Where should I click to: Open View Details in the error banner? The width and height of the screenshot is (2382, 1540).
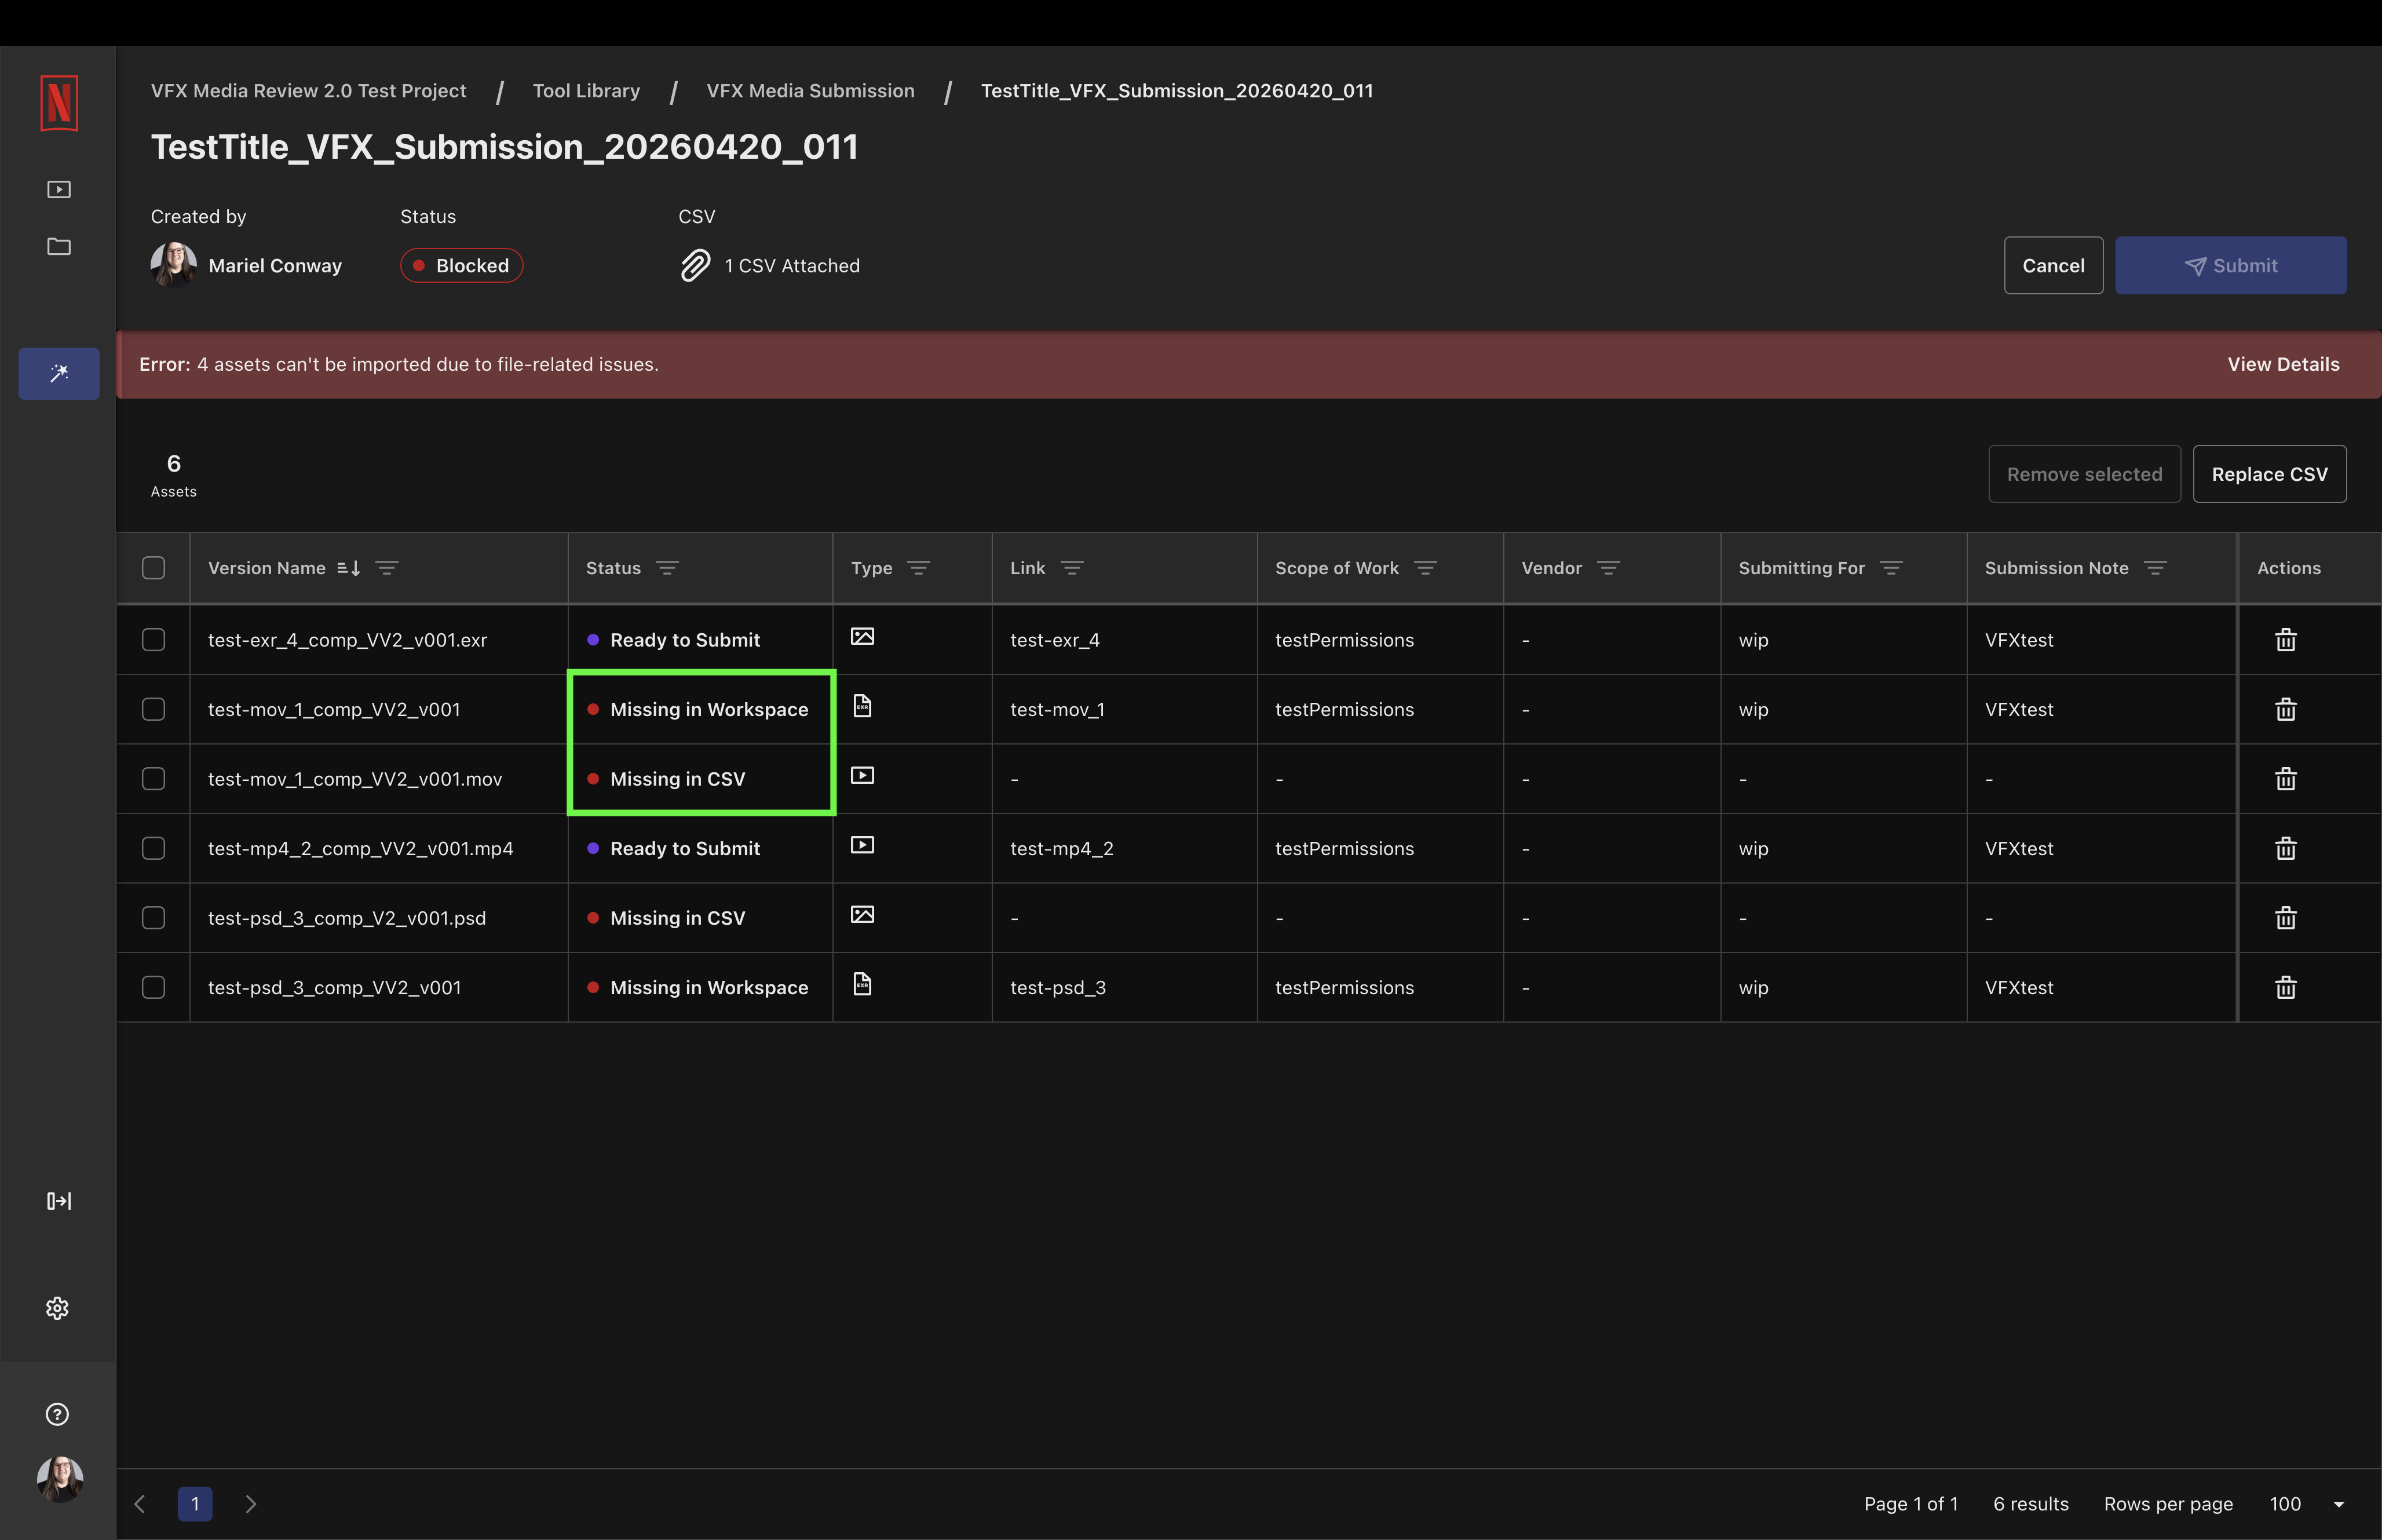(2283, 364)
